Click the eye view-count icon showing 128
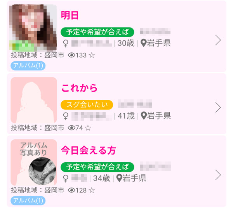The image size is (233, 210). click(x=71, y=190)
